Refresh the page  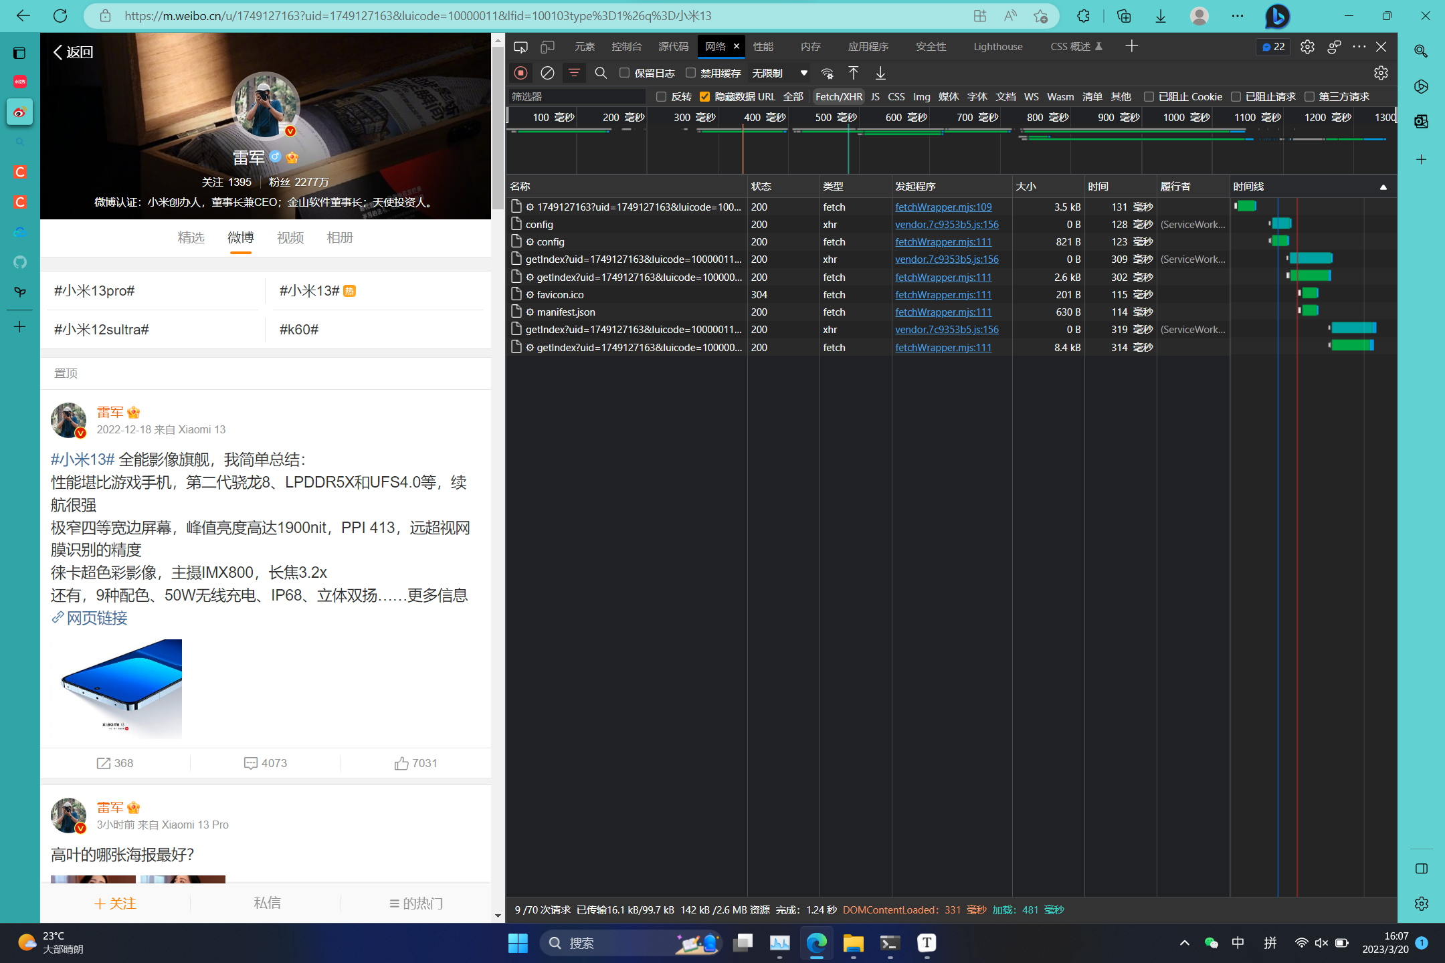pos(60,16)
